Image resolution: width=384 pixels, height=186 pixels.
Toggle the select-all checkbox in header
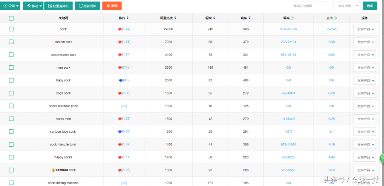(x=11, y=18)
